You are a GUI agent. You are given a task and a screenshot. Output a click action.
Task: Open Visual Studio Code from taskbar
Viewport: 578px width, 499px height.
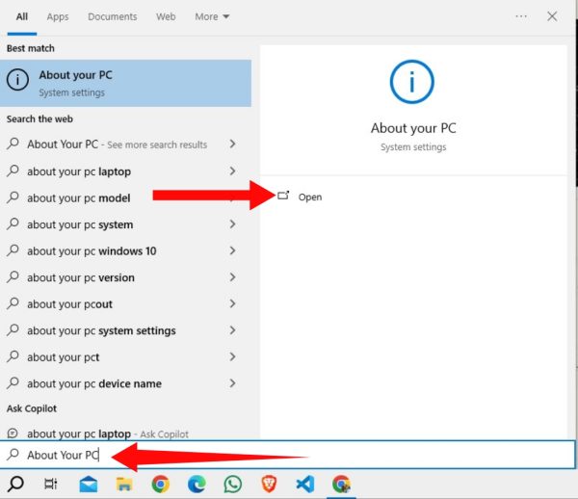point(305,484)
